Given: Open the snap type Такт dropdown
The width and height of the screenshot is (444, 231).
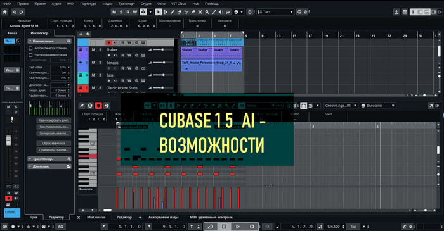Looking at the screenshot, I should coord(275,12).
